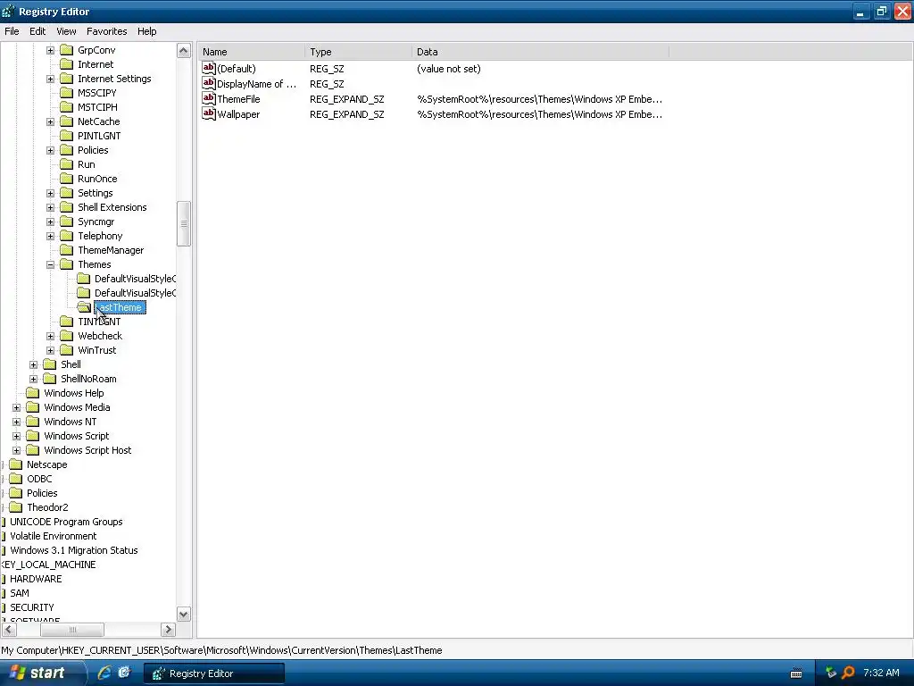Click the RunOnce key folder icon

coord(66,179)
